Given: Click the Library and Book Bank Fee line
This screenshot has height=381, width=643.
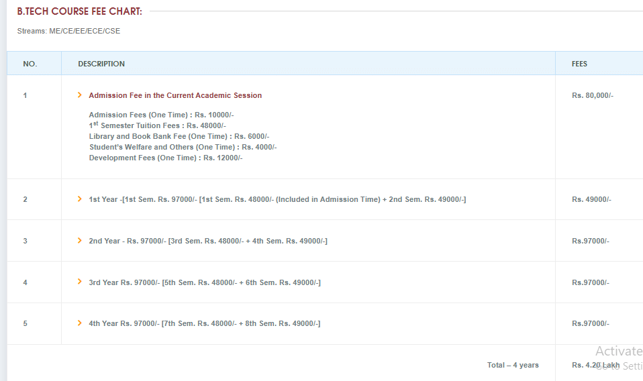Looking at the screenshot, I should point(179,136).
